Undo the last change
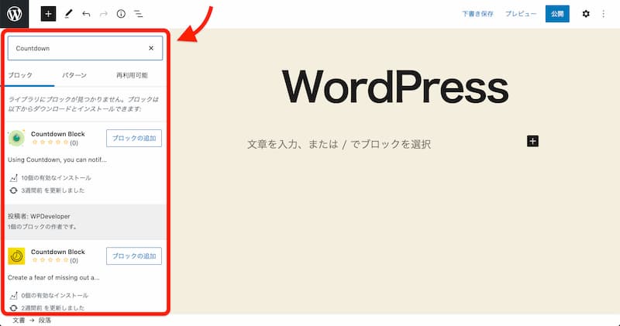The width and height of the screenshot is (620, 326). tap(86, 14)
